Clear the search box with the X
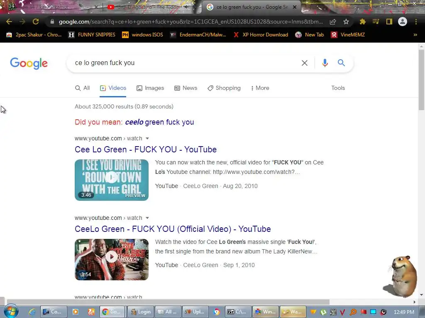Screen dimensions: 425x318 coord(305,63)
